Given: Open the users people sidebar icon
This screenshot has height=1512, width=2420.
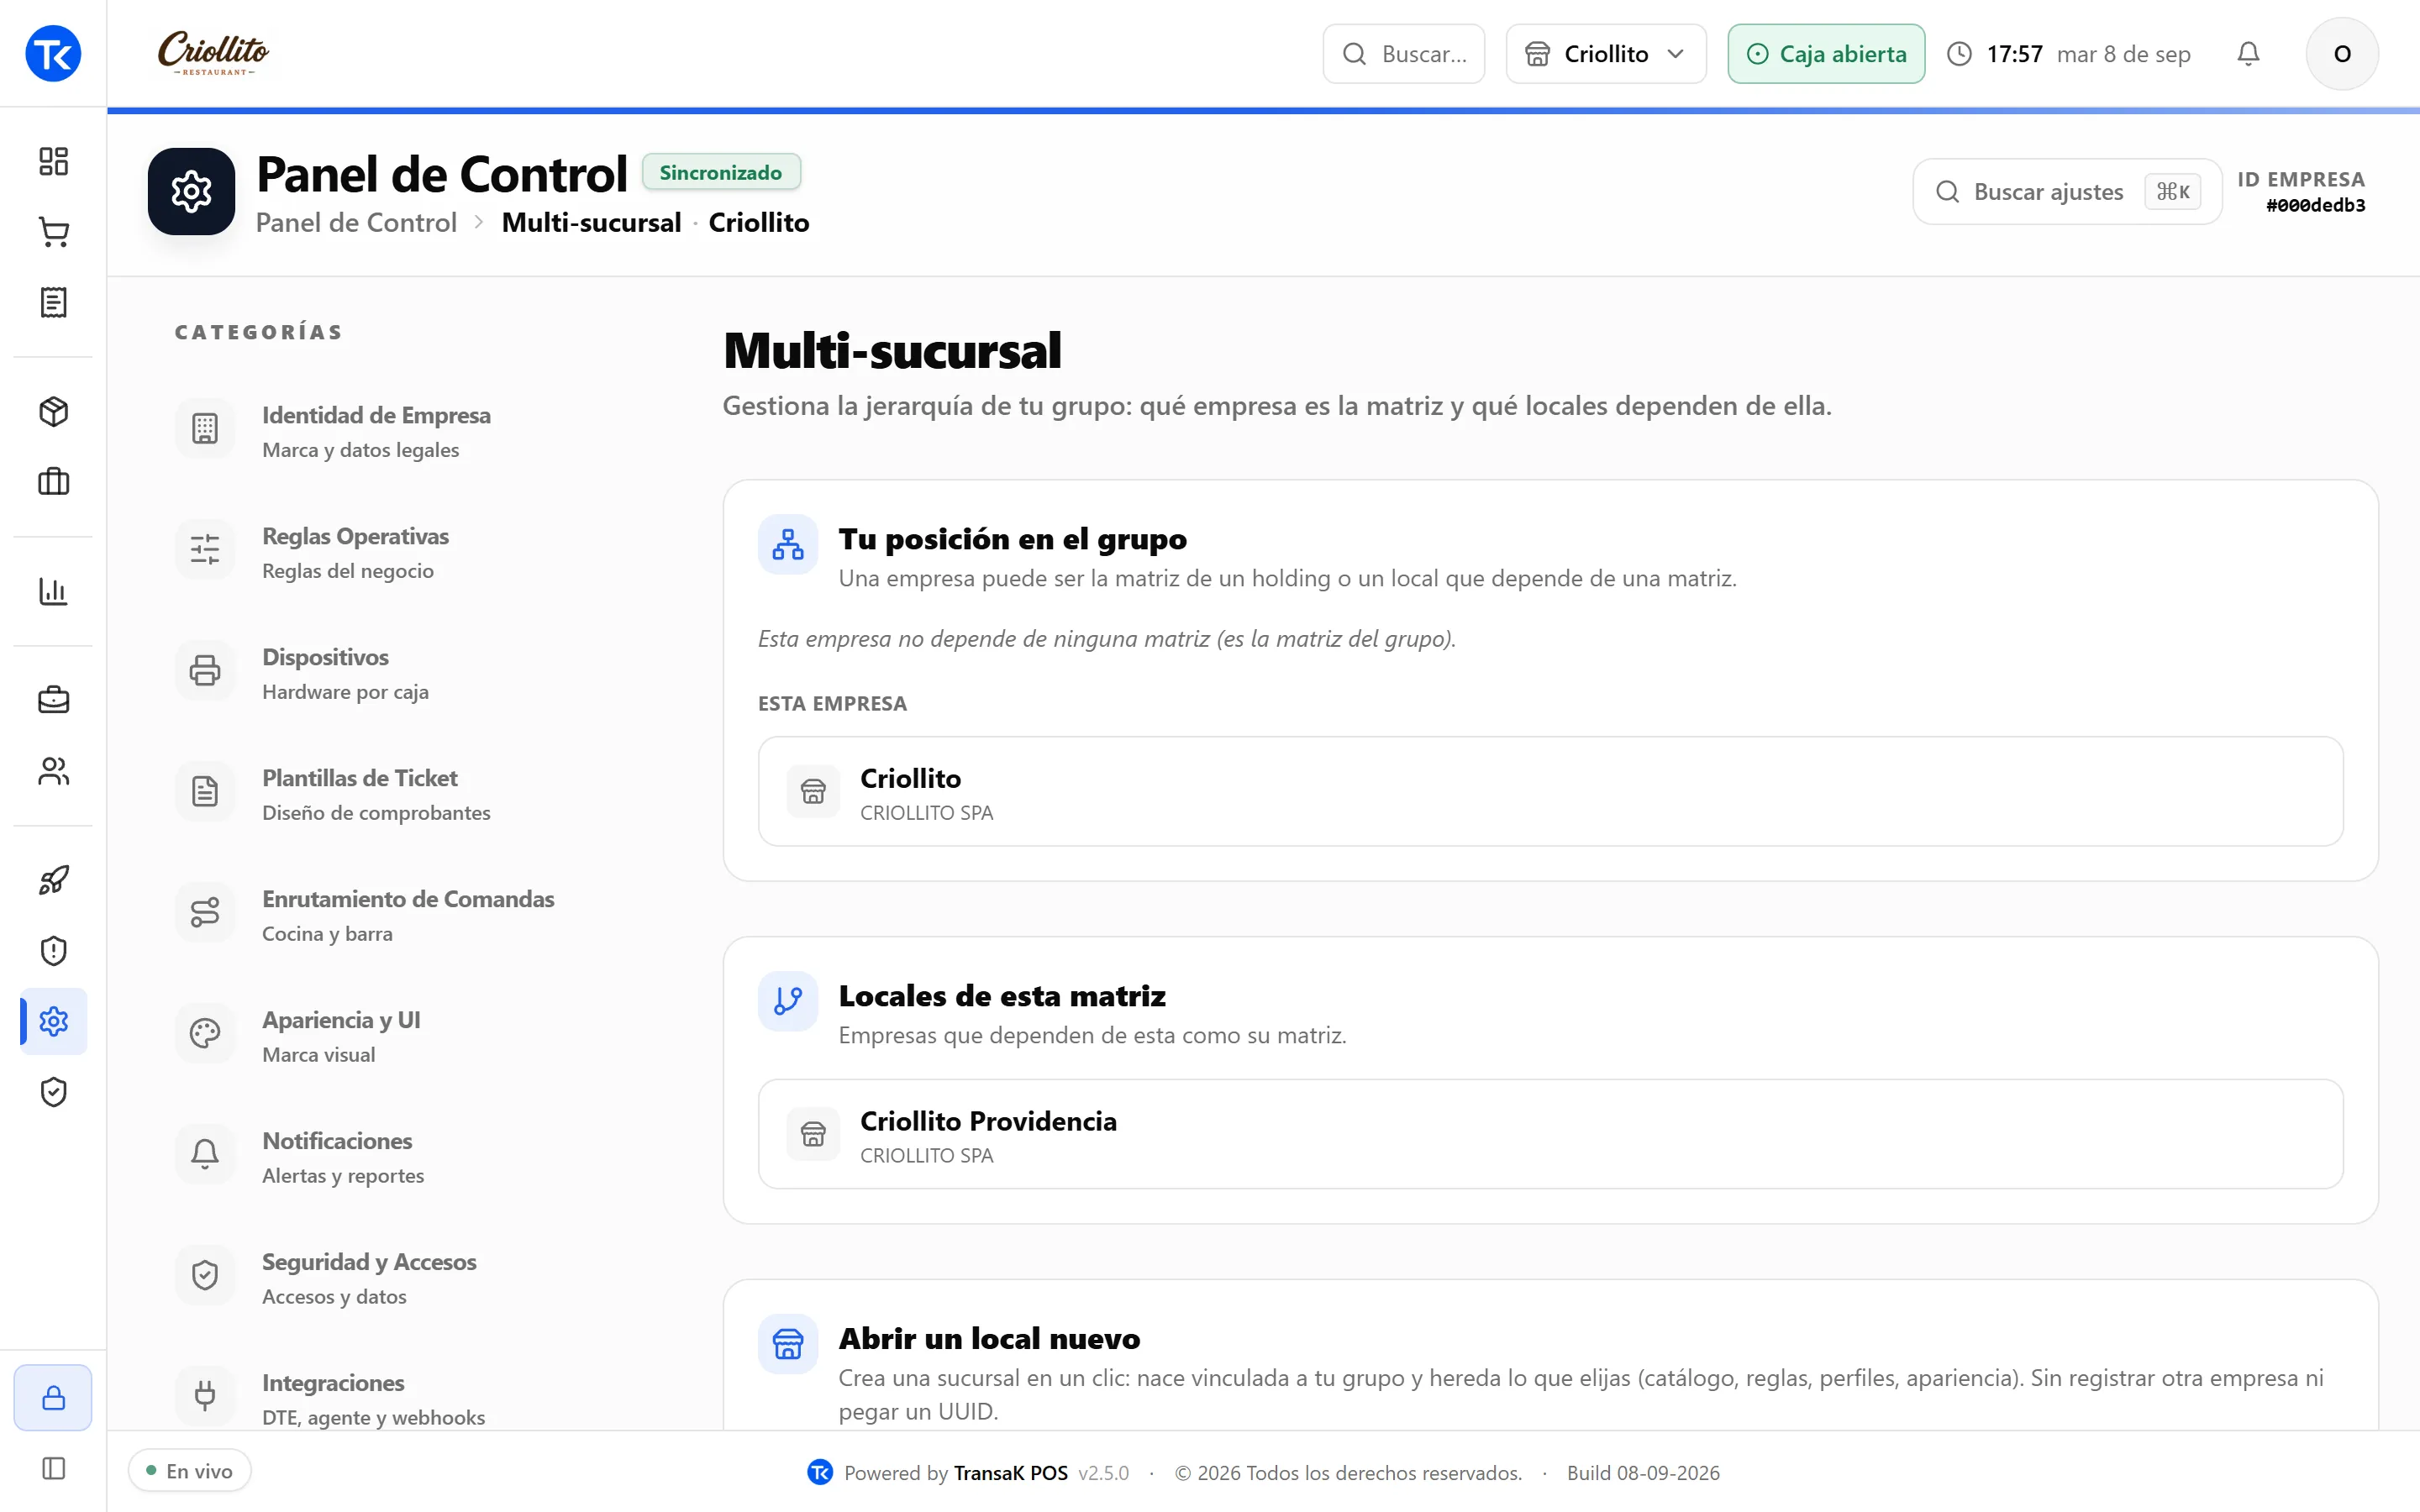Looking at the screenshot, I should [53, 771].
